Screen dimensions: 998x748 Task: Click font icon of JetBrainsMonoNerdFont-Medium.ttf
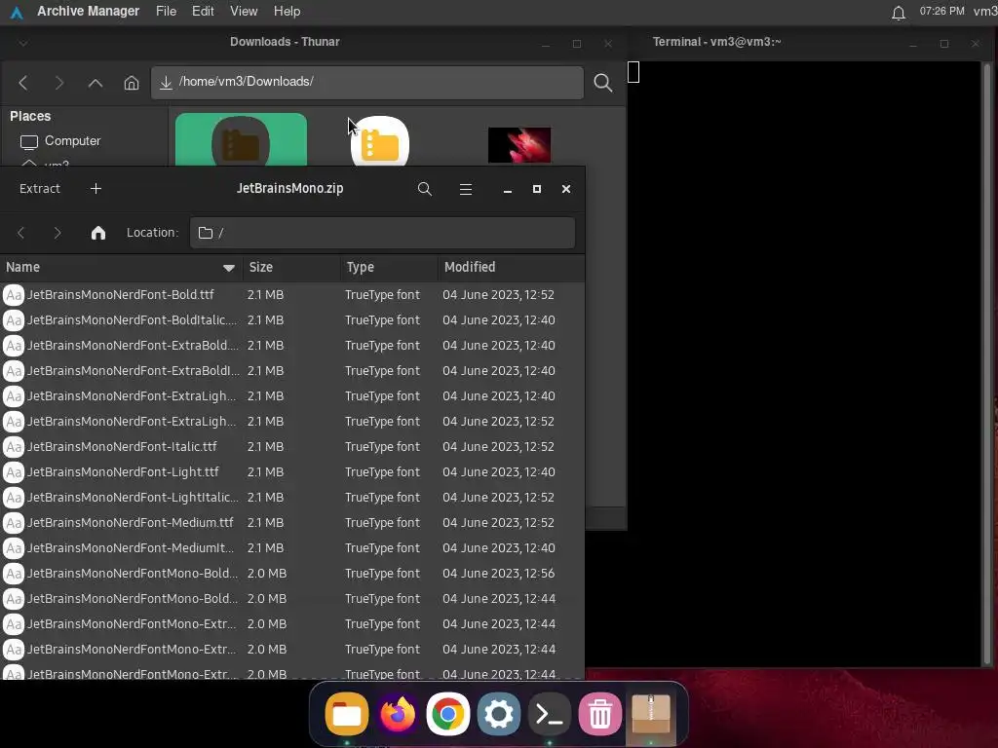point(14,523)
